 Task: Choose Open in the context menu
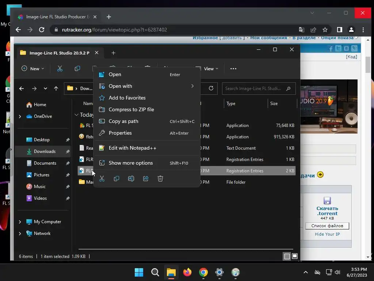tap(146, 74)
